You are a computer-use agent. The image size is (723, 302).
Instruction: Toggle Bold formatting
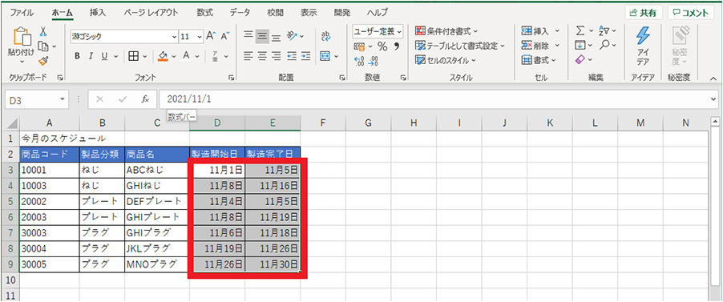78,56
